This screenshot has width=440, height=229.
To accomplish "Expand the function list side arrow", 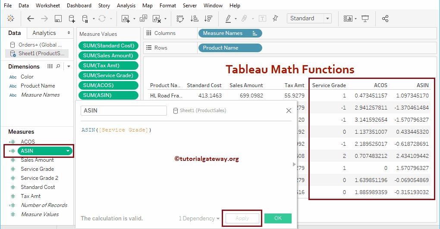I will click(294, 164).
